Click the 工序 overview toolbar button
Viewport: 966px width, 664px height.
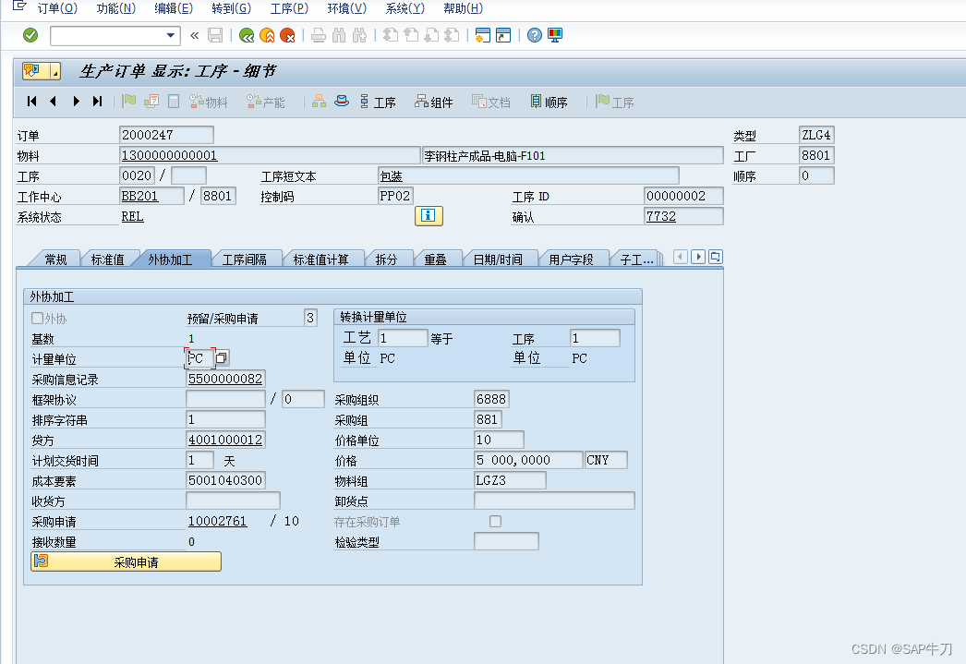(378, 102)
